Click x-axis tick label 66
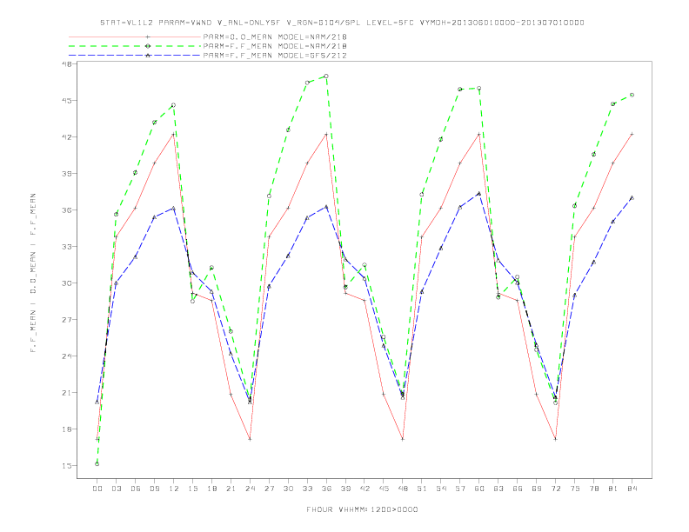This screenshot has width=689, height=532. tap(518, 489)
